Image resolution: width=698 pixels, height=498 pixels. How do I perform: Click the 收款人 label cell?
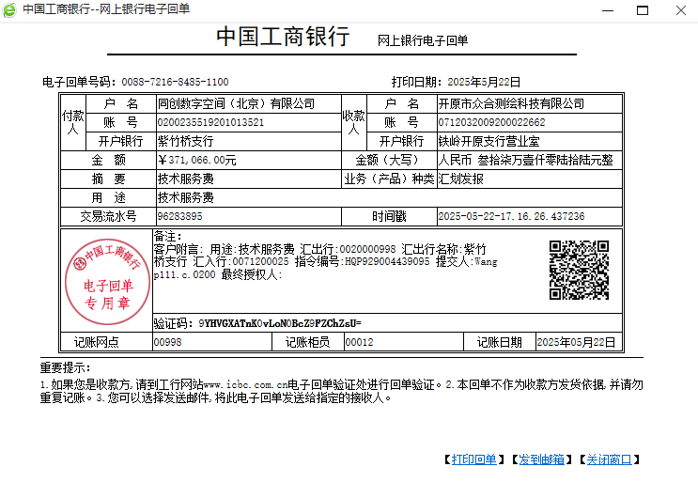[x=354, y=122]
